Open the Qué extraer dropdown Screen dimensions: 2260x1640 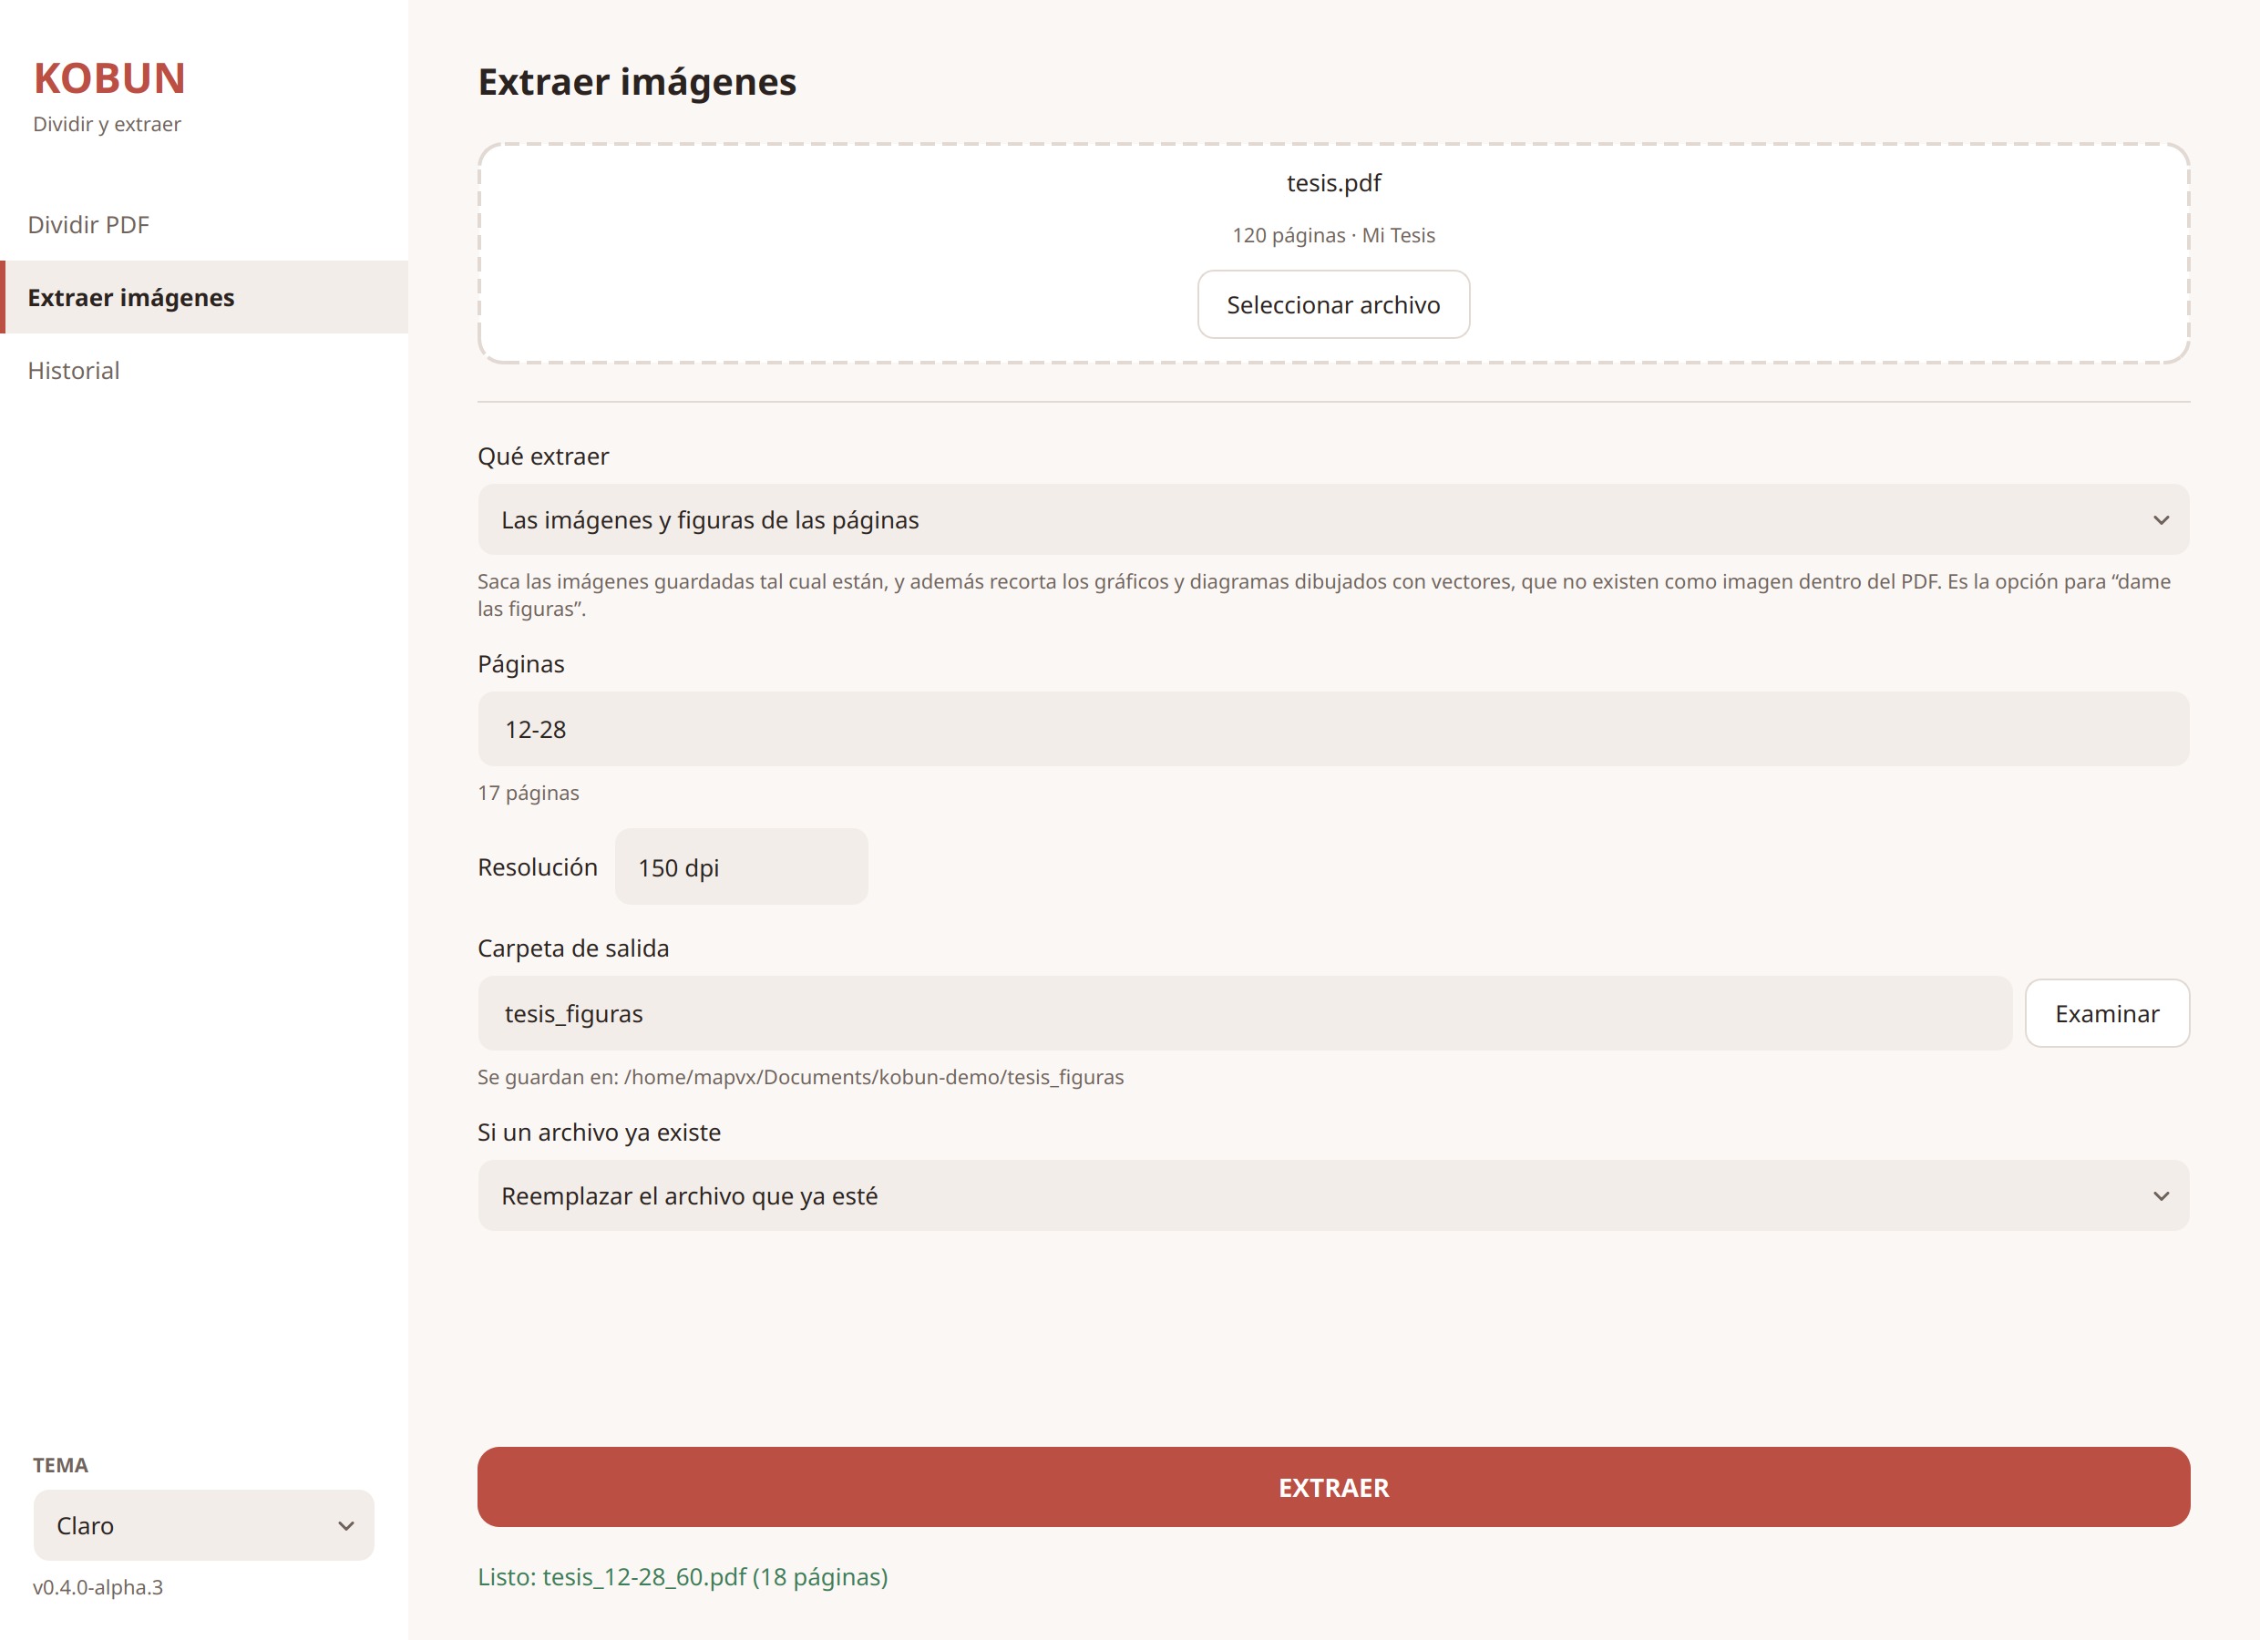tap(1333, 519)
